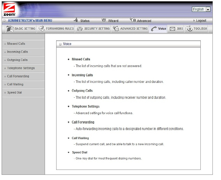Click the Zoom logo
The height and width of the screenshot is (180, 221).
[x=9, y=10]
